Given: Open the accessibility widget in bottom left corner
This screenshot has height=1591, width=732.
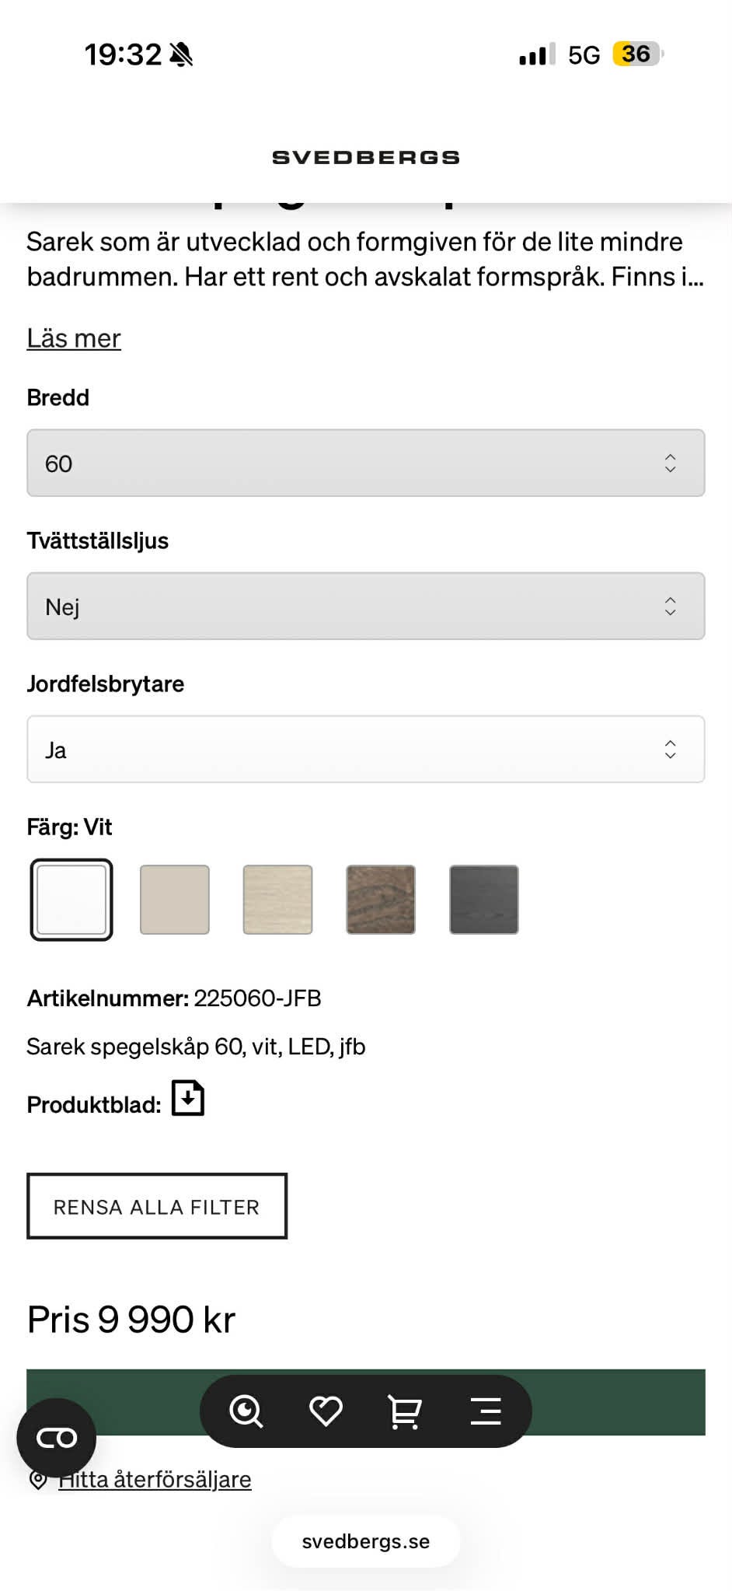Looking at the screenshot, I should (57, 1437).
